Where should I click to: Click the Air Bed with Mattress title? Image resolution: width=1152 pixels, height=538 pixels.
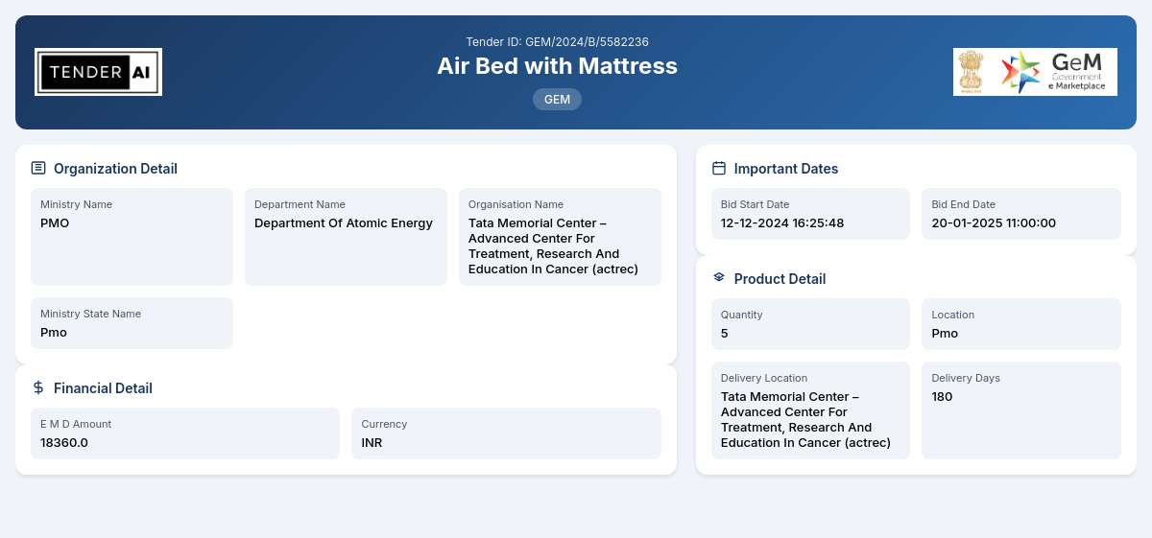pos(557,66)
